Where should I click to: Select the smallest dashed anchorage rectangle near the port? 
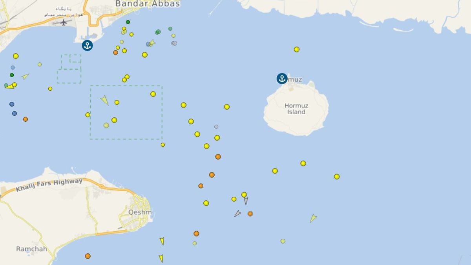coord(75,58)
